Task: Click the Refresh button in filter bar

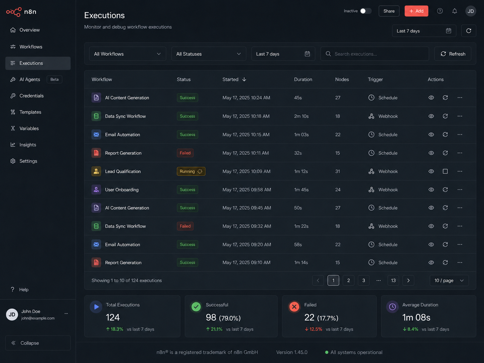Action: point(453,54)
